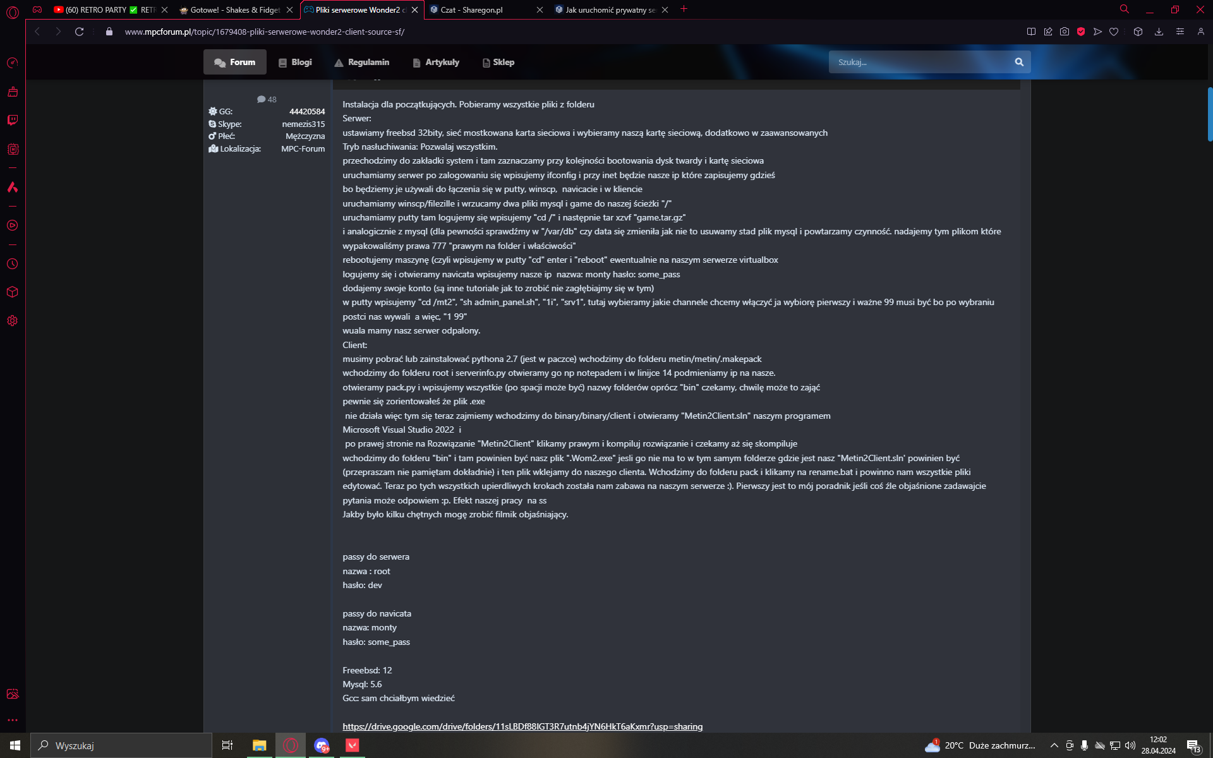Image resolution: width=1213 pixels, height=758 pixels.
Task: Reload the current page
Action: click(79, 32)
